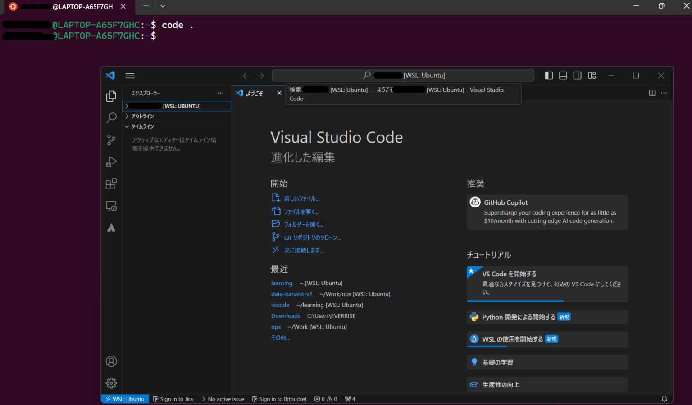The height and width of the screenshot is (405, 692).
Task: Open Explorer views and more actions ellipsis
Action: pos(220,93)
